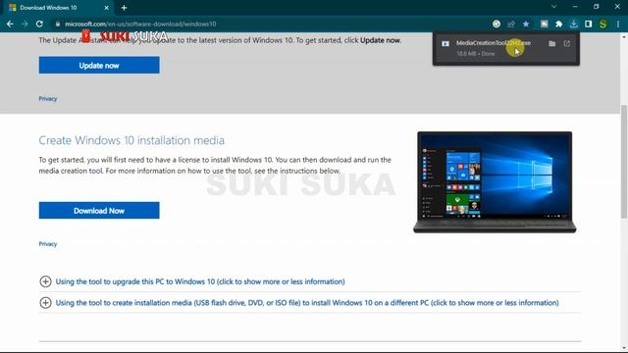Click the Update now button
628x353 pixels.
tap(99, 66)
